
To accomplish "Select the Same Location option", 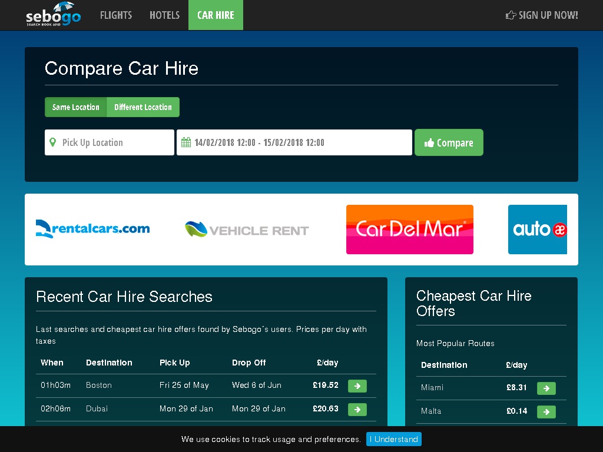I will click(76, 107).
